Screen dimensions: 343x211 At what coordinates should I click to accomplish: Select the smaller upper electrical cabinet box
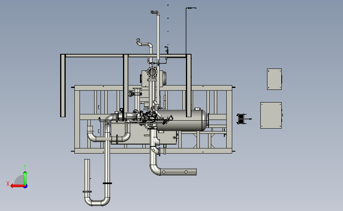(x=274, y=79)
